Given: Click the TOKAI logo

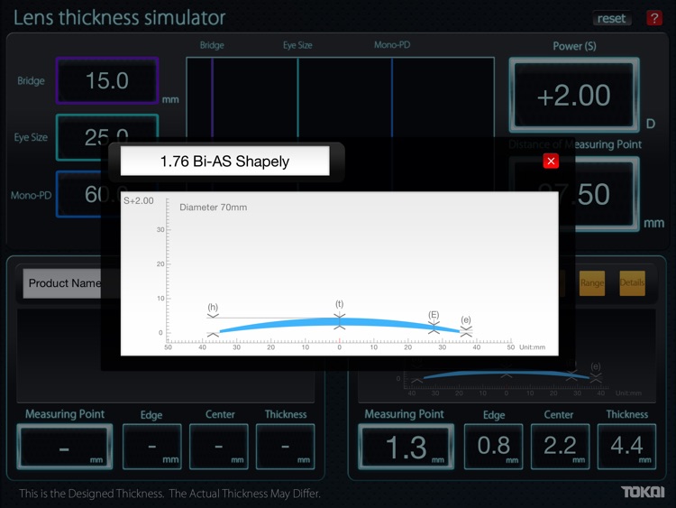Looking at the screenshot, I should click(x=643, y=492).
